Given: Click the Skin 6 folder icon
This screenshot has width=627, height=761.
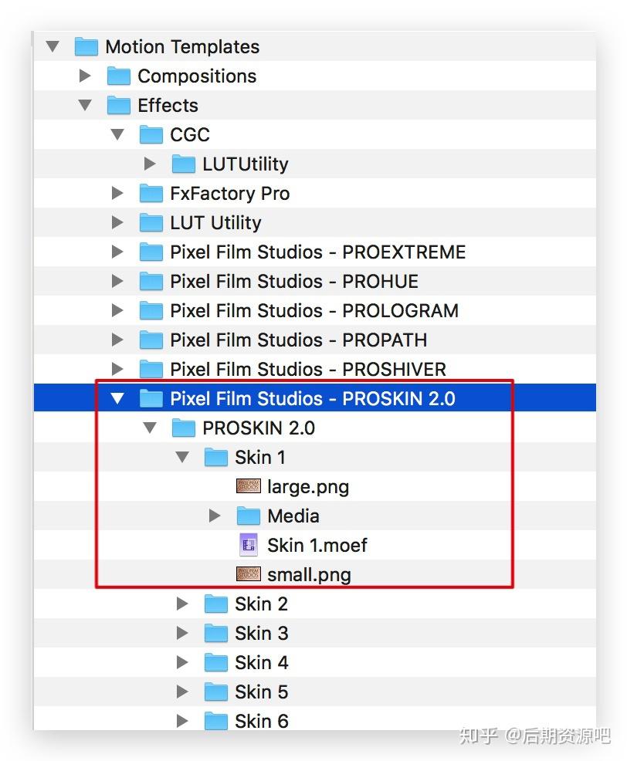Looking at the screenshot, I should (215, 720).
